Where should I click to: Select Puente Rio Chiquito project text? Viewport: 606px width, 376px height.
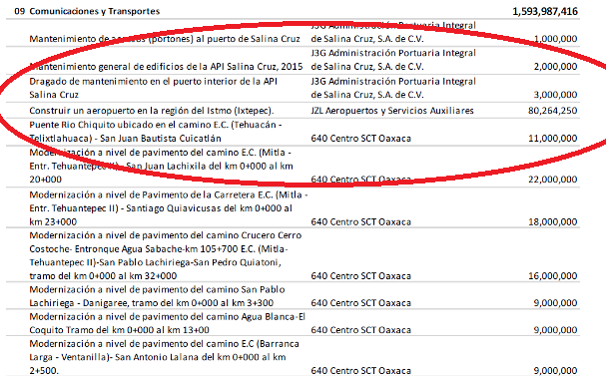point(156,132)
